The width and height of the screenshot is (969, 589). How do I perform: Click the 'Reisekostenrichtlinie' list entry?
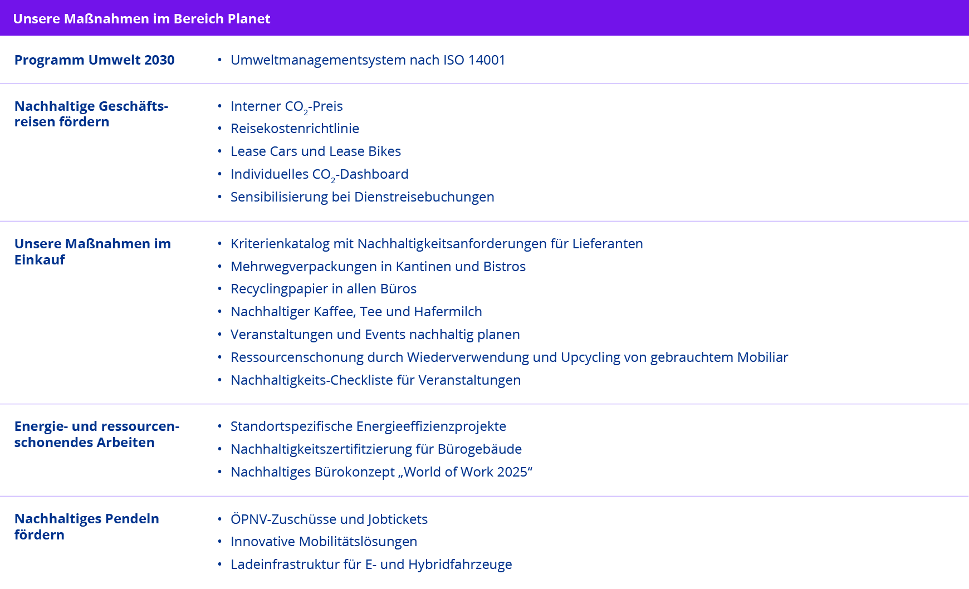coord(295,128)
